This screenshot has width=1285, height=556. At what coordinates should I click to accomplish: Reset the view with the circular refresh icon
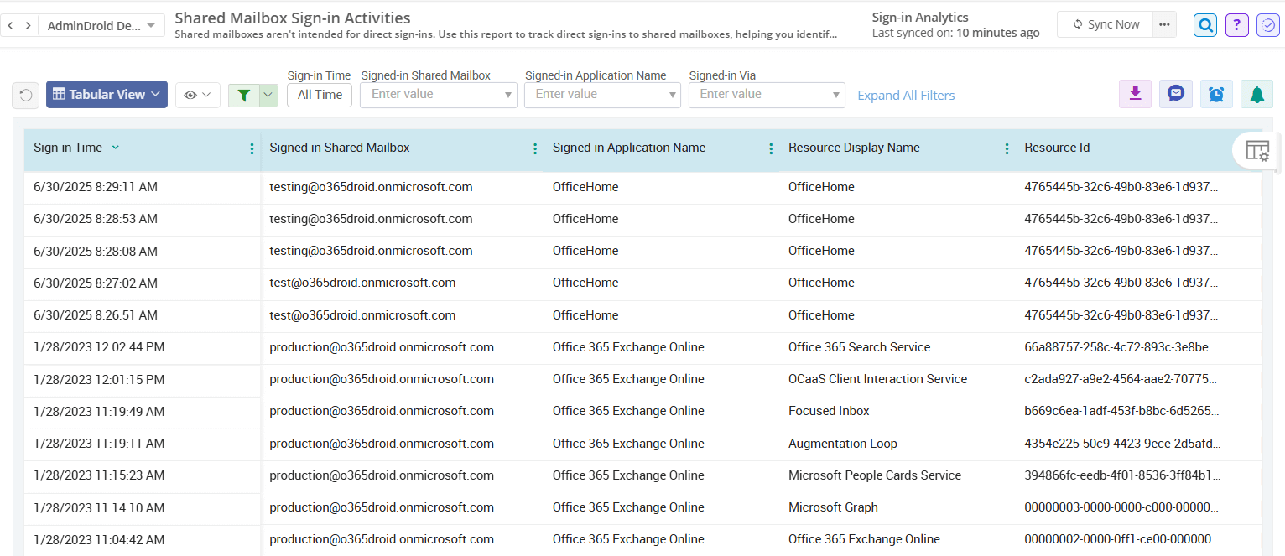[x=25, y=94]
